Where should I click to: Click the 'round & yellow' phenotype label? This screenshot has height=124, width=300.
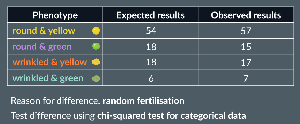point(44,31)
